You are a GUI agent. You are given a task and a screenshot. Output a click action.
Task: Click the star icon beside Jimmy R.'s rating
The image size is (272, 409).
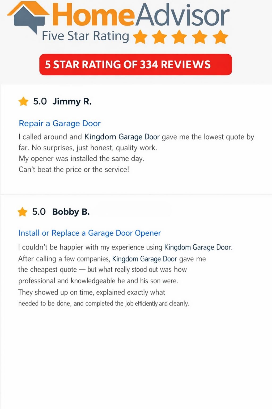pos(23,101)
